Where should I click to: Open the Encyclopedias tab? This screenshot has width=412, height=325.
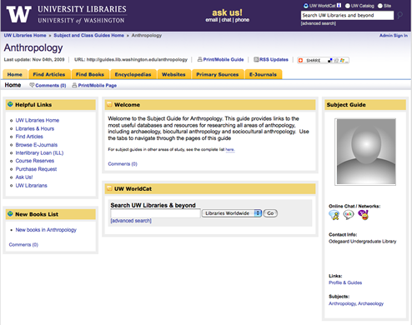133,74
